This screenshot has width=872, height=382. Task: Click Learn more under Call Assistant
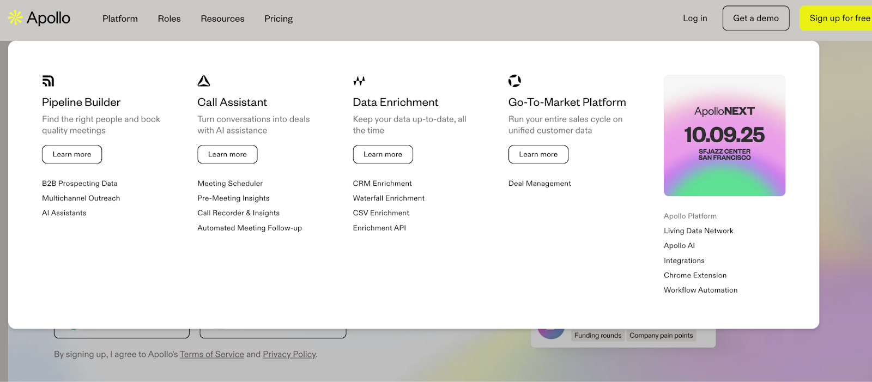(227, 154)
